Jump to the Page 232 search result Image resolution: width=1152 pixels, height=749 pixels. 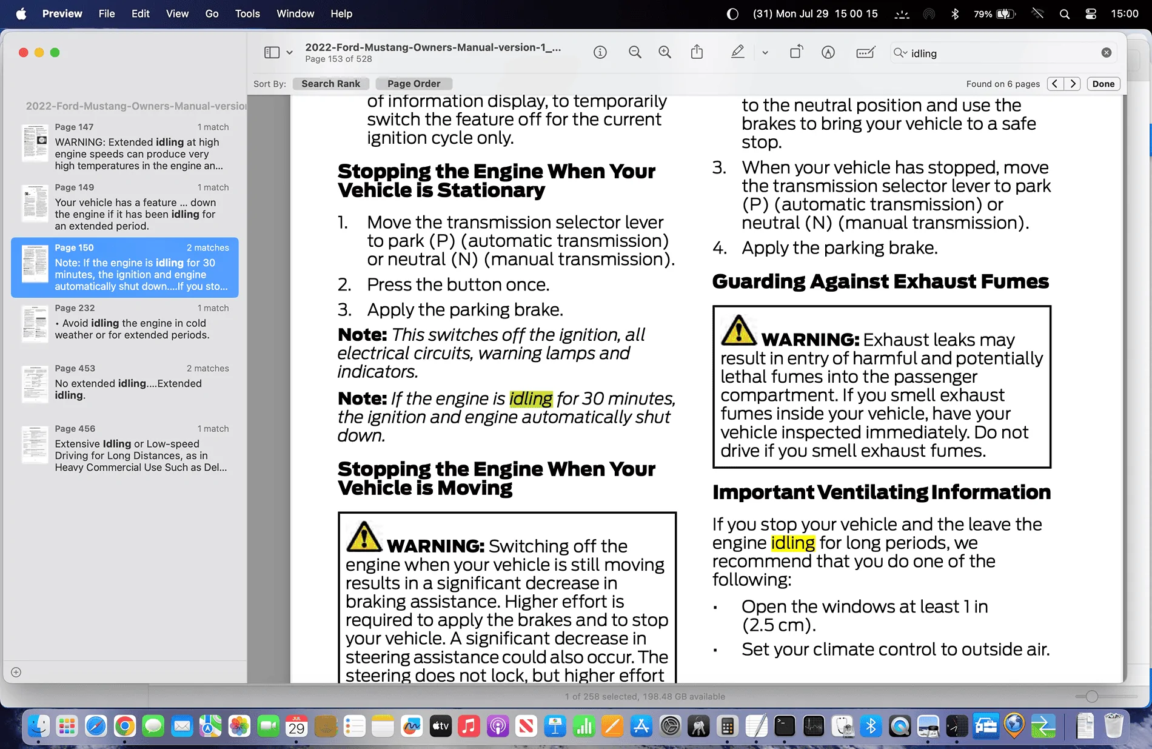(x=125, y=327)
